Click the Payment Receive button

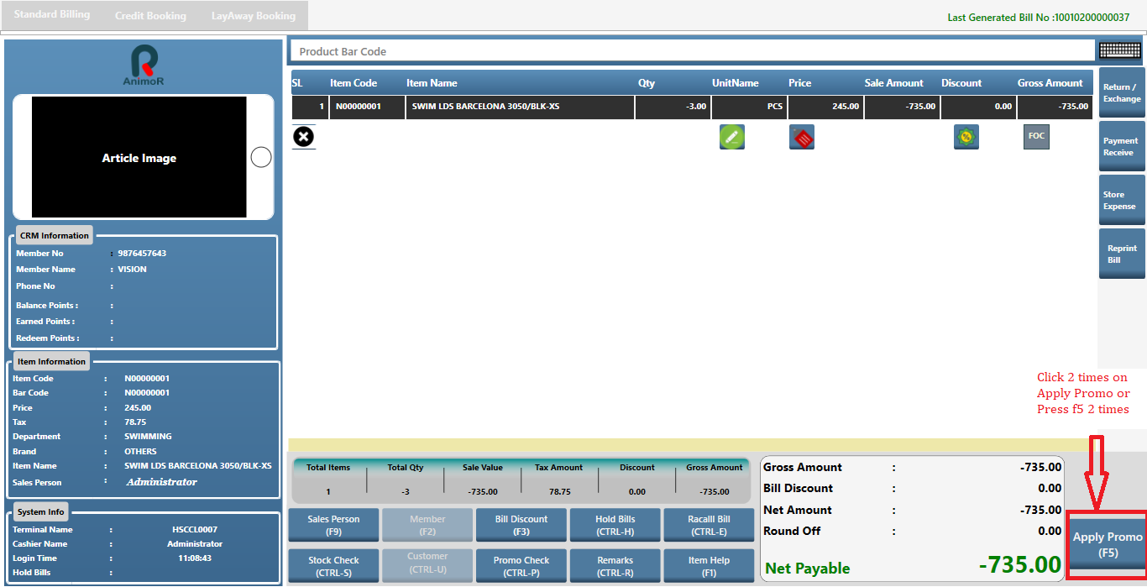coord(1122,146)
